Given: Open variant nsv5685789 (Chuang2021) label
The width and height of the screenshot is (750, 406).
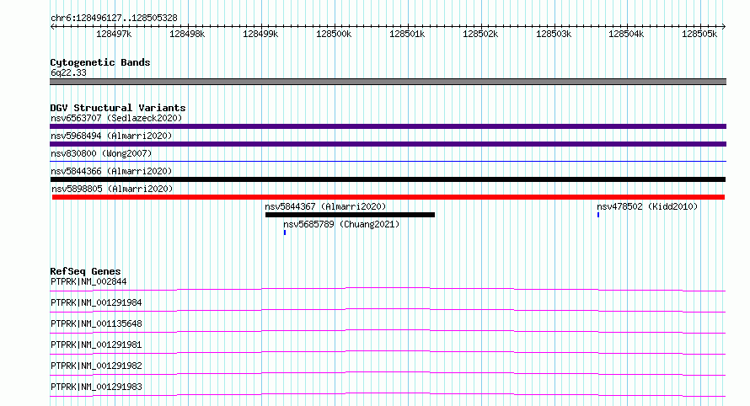Looking at the screenshot, I should [341, 224].
